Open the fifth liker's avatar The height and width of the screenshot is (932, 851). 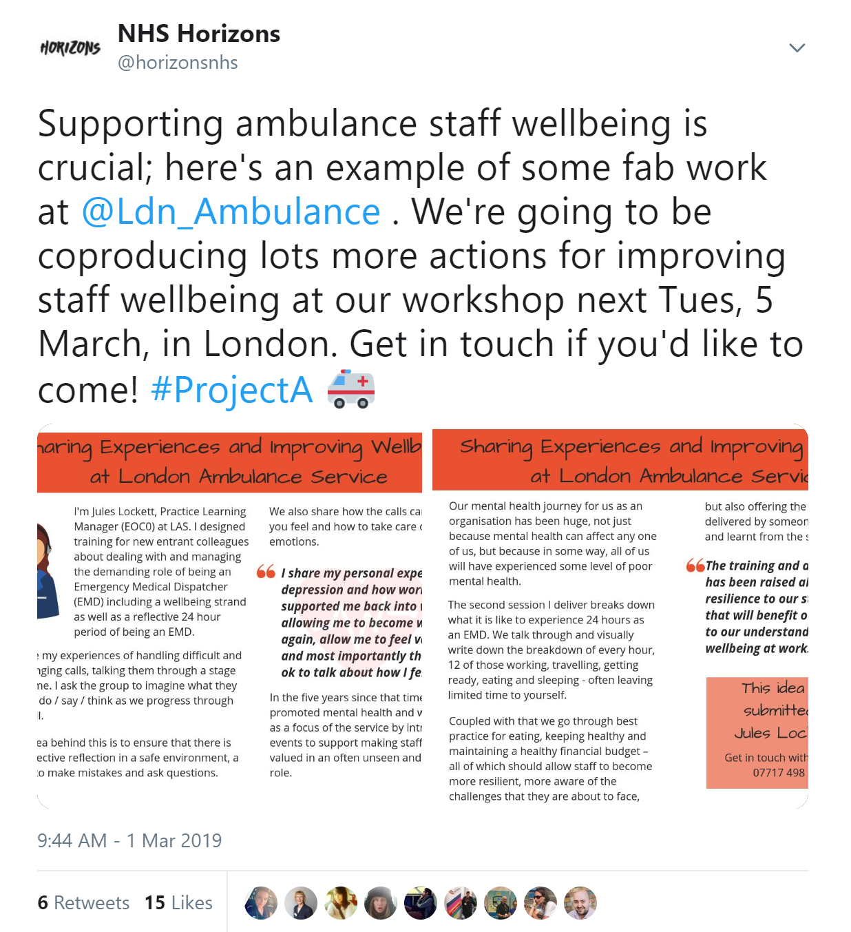pos(421,903)
